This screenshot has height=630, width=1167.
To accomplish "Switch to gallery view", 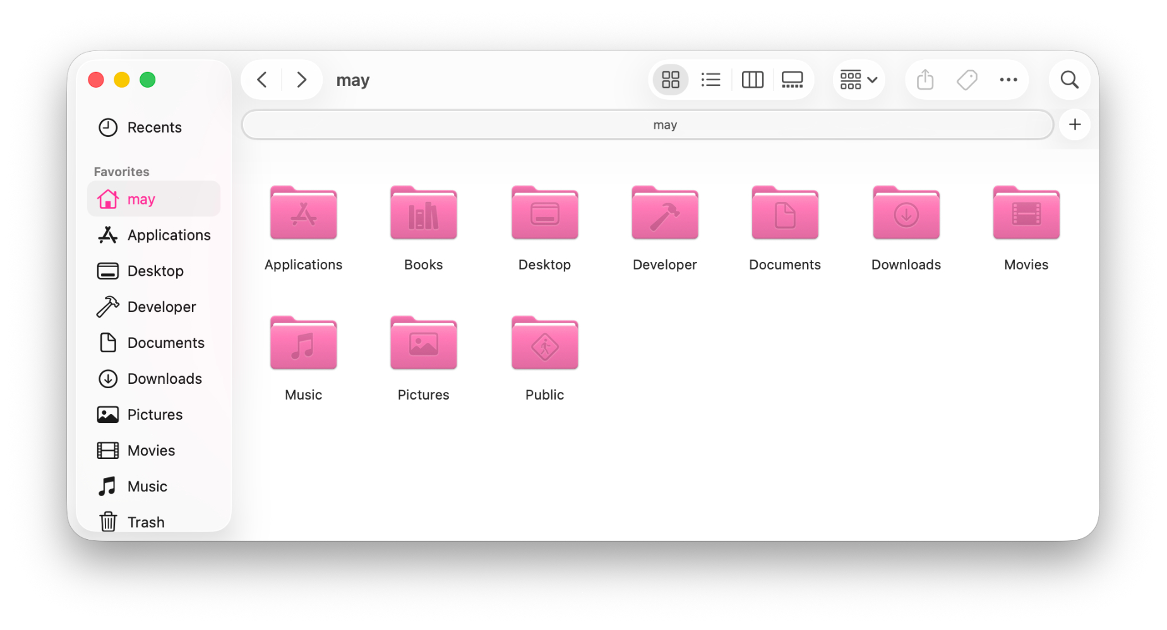I will (x=792, y=80).
